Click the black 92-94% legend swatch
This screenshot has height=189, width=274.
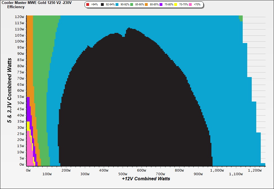[x=102, y=5]
